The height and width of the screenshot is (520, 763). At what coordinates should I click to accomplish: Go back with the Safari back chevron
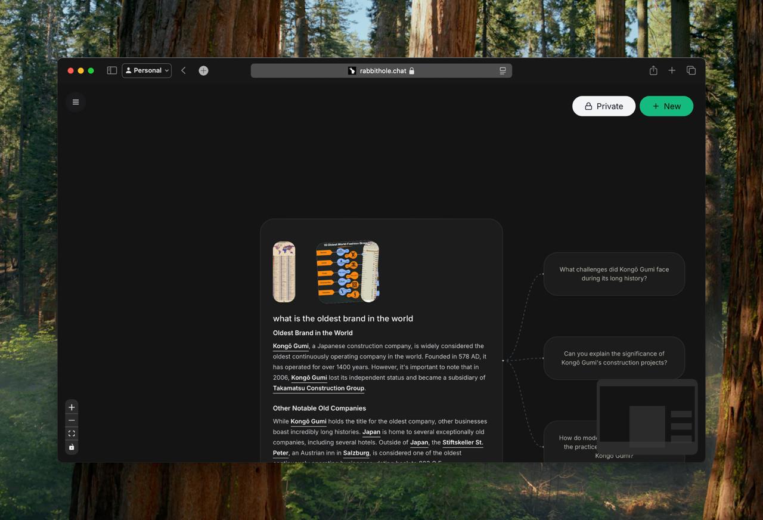click(x=184, y=70)
